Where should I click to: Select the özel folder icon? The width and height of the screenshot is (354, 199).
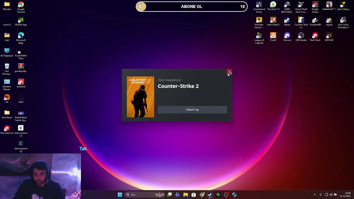pos(7,37)
